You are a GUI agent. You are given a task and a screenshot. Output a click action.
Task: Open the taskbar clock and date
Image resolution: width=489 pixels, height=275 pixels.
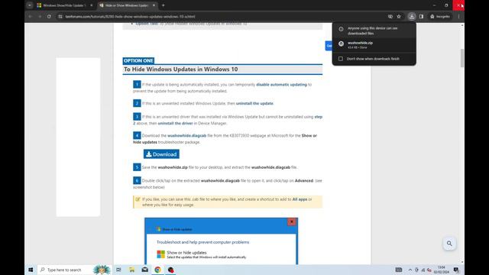click(x=442, y=270)
